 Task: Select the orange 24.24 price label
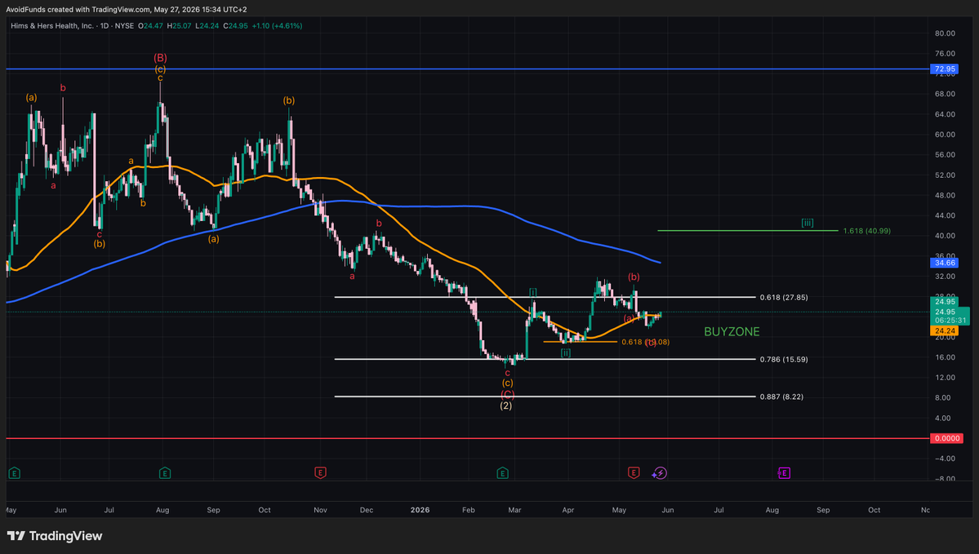pos(946,330)
